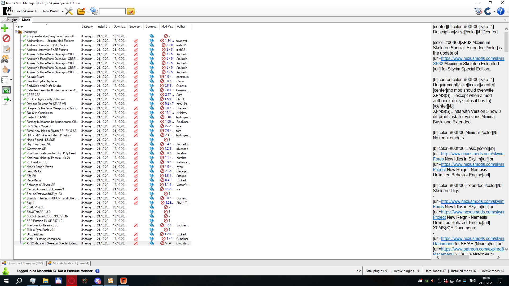The image size is (509, 286).
Task: Click the mod search text field
Action: (112, 11)
